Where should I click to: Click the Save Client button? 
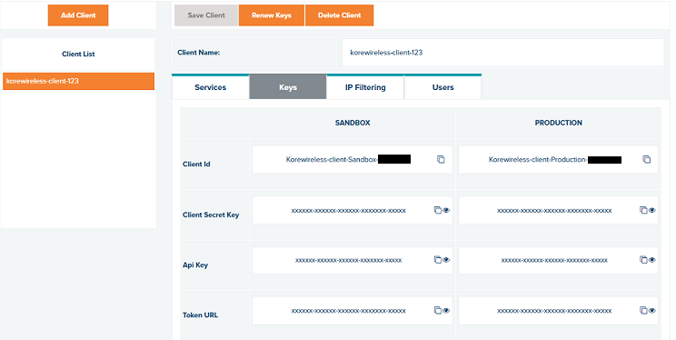tap(206, 15)
